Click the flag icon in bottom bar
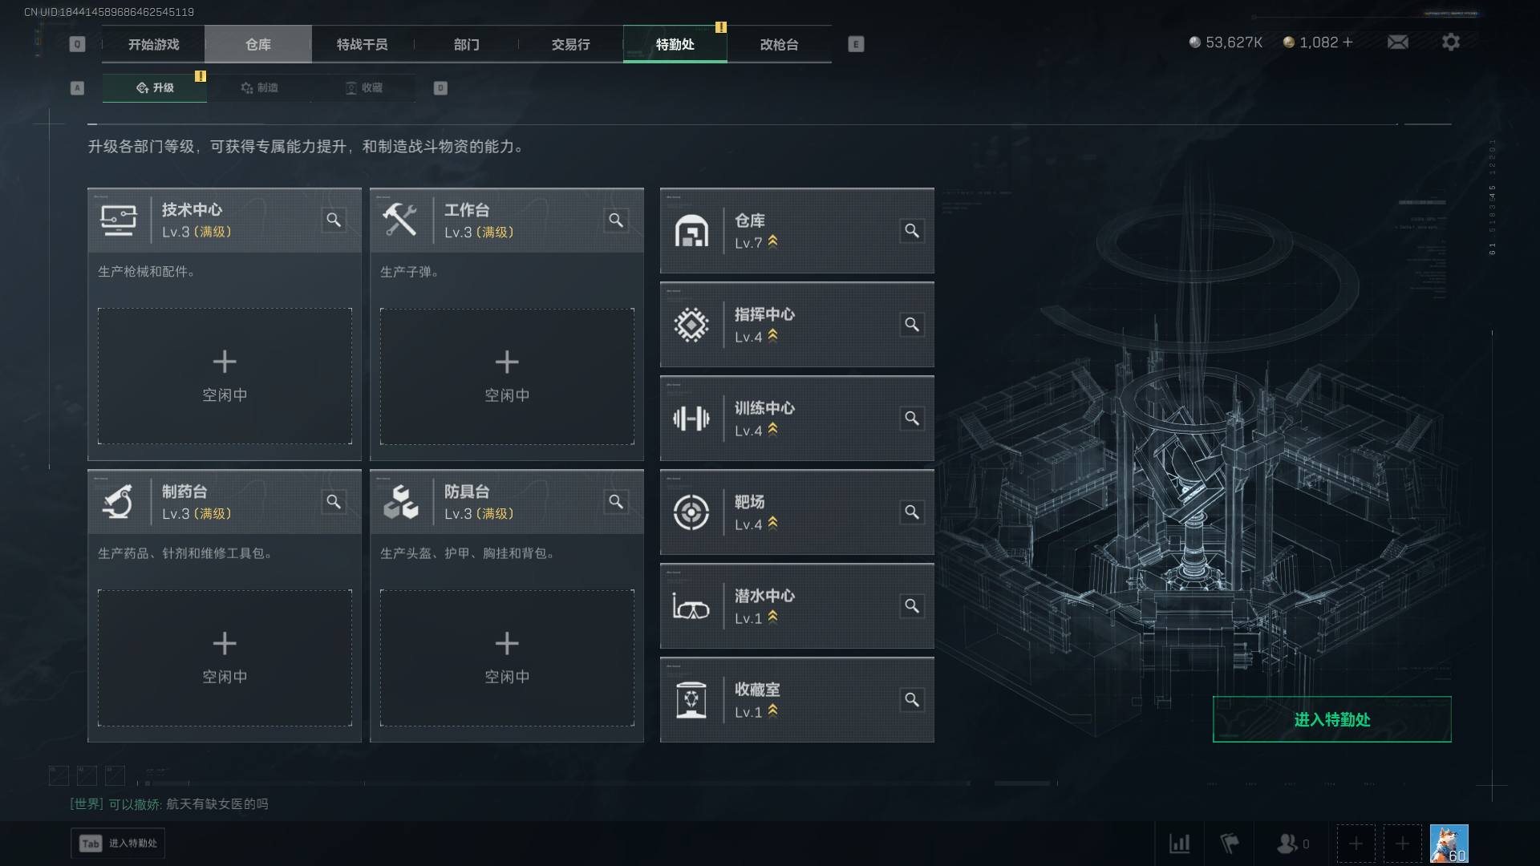 pos(1230,844)
